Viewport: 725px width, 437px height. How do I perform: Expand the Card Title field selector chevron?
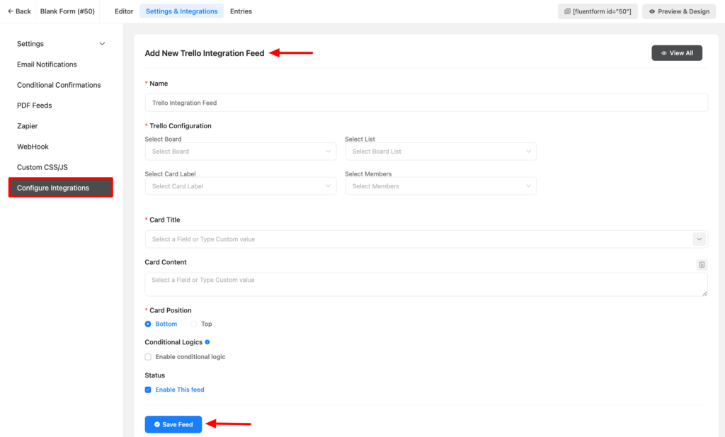(700, 239)
